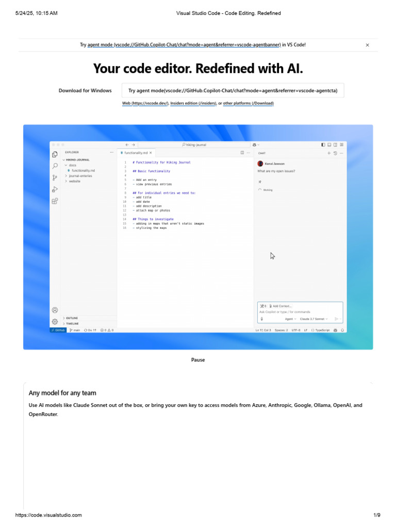Click Ln 17, Col 3 in status bar

click(263, 331)
